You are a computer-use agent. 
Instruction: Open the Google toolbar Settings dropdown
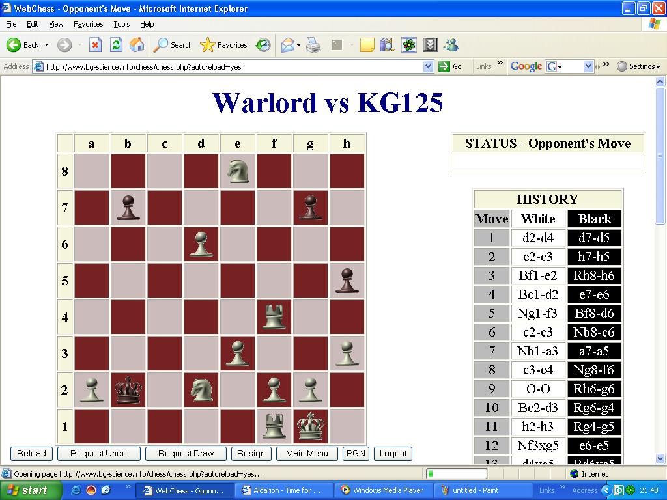[x=638, y=66]
